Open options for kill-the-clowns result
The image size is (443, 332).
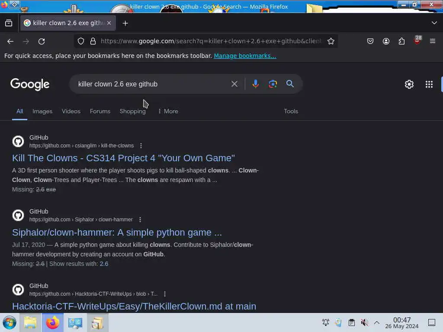(x=141, y=146)
